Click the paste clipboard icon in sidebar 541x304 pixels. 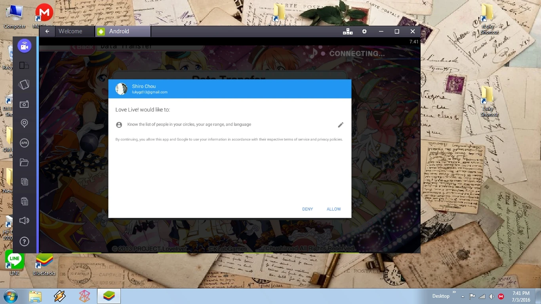[x=24, y=201]
